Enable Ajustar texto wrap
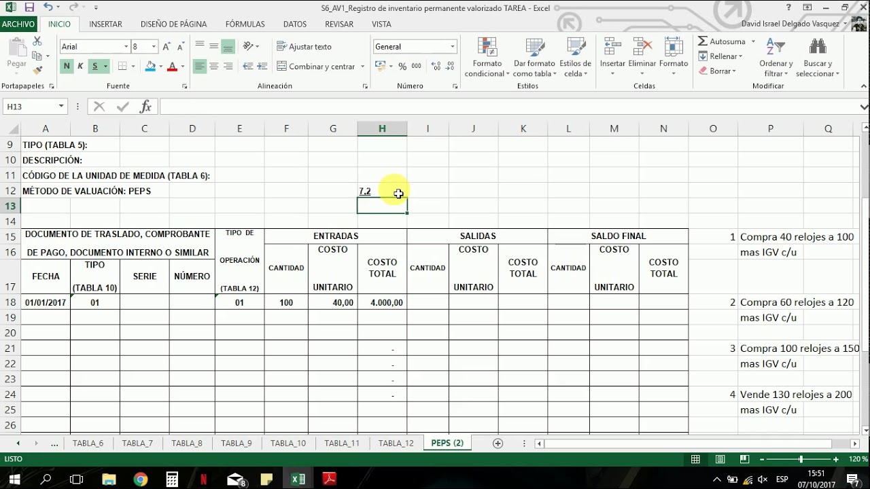This screenshot has width=870, height=489. 304,46
